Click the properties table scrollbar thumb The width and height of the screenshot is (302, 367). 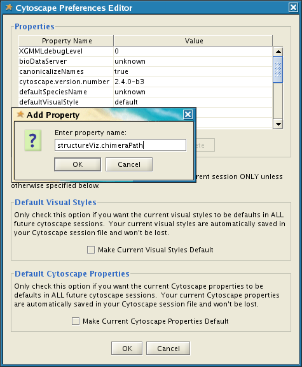tap(278, 69)
